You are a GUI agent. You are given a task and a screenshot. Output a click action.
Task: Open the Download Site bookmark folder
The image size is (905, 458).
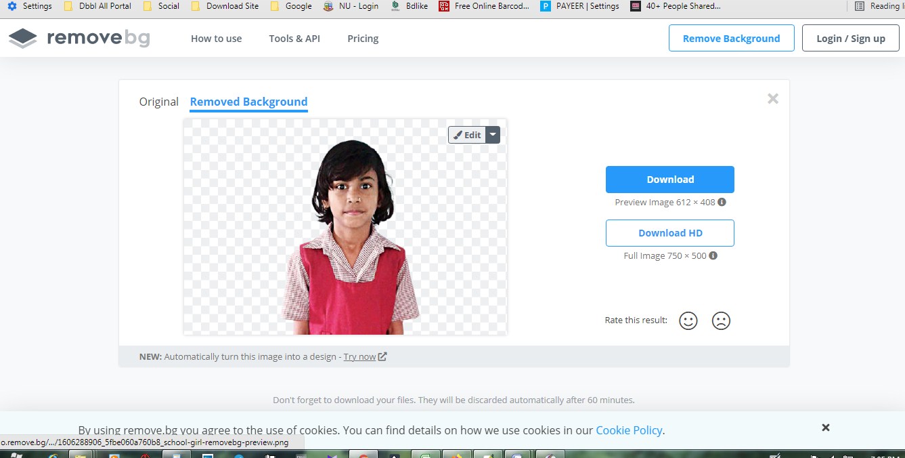point(225,6)
